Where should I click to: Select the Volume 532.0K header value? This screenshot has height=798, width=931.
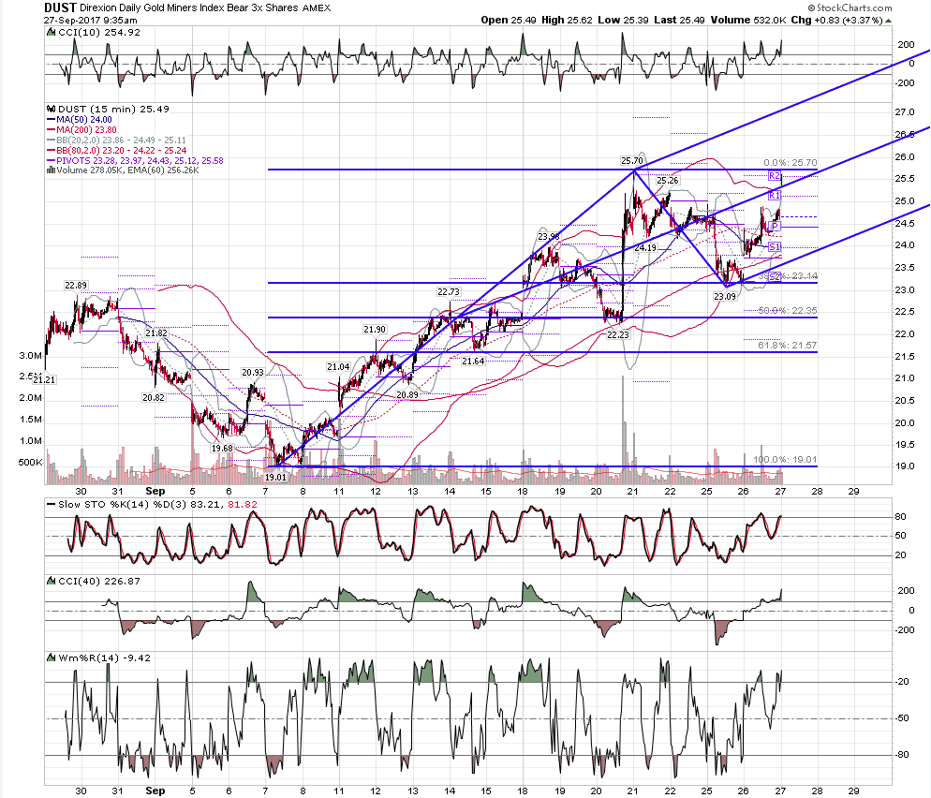pos(748,21)
